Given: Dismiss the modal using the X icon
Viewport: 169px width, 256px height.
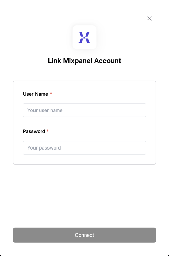Looking at the screenshot, I should [149, 18].
